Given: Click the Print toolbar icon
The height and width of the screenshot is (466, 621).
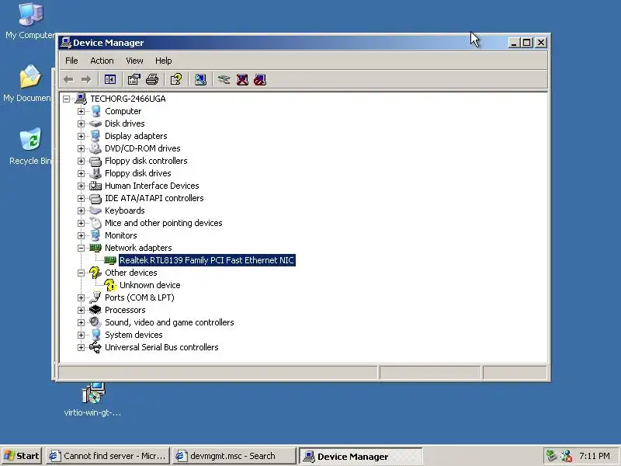Looking at the screenshot, I should pyautogui.click(x=152, y=80).
